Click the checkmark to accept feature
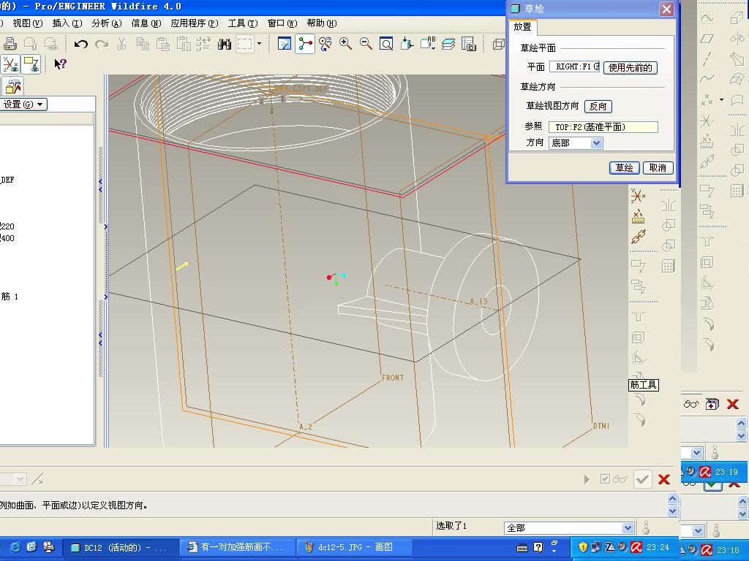The width and height of the screenshot is (749, 561). 642,479
